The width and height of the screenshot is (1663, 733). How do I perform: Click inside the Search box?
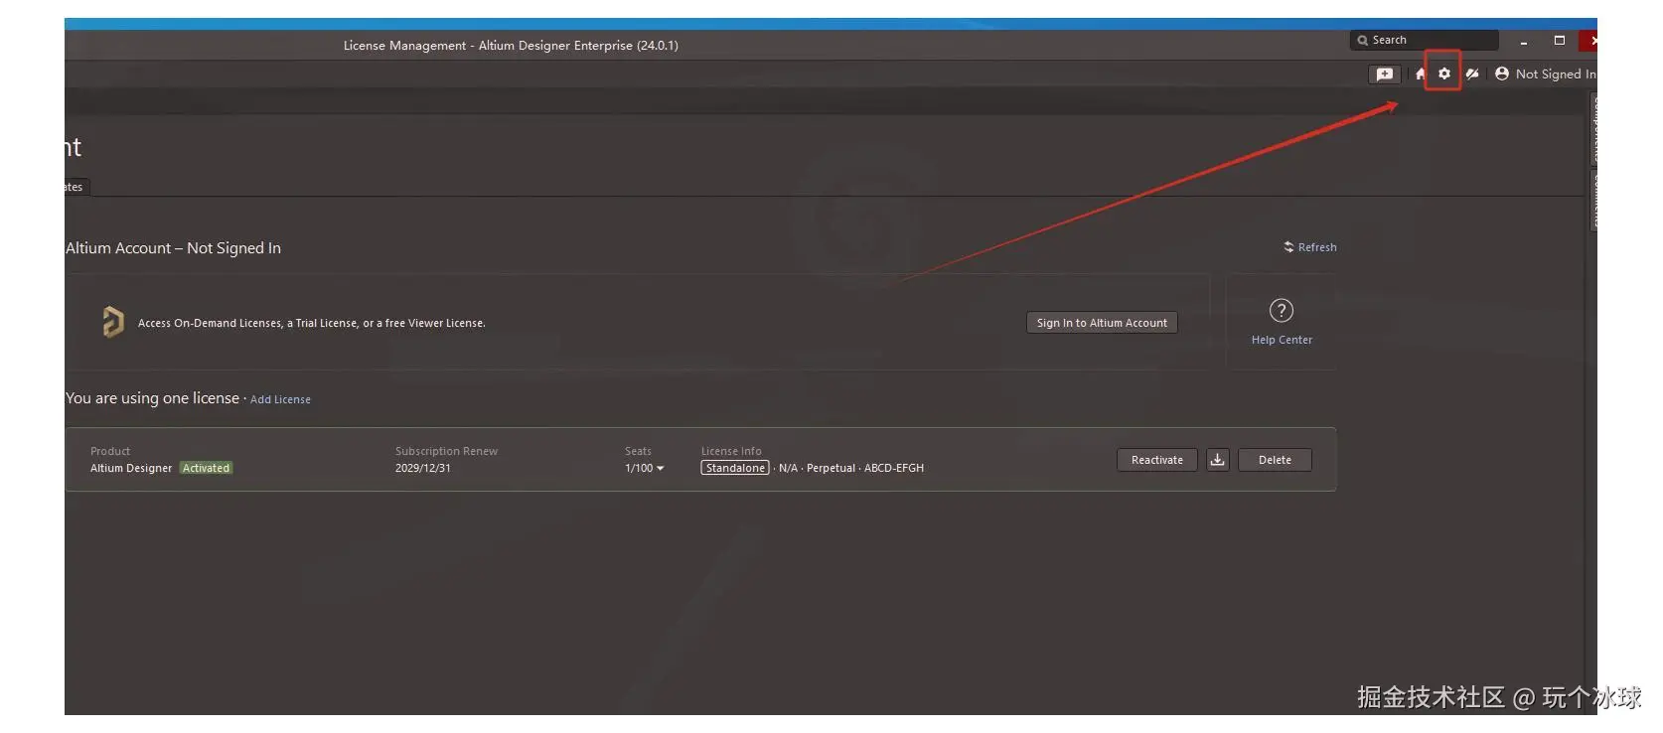1425,40
